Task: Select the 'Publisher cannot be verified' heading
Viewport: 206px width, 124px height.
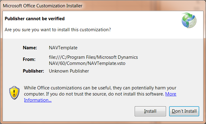Action: [34, 19]
